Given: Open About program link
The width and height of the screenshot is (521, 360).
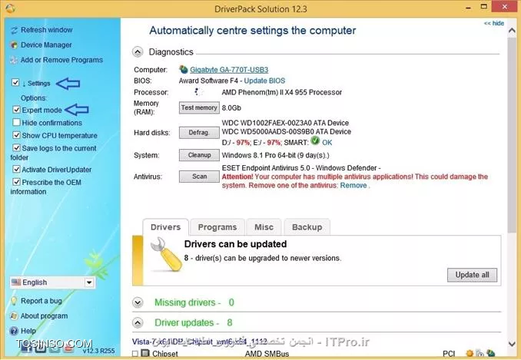Looking at the screenshot, I should click(x=44, y=316).
